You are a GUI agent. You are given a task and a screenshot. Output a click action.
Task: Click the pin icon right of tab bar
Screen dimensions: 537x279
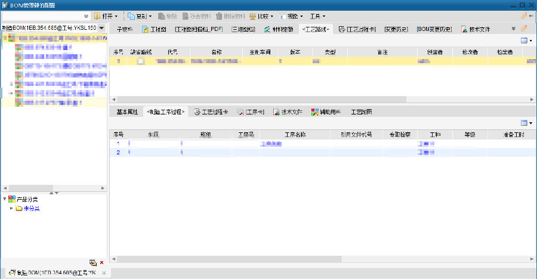(x=524, y=29)
